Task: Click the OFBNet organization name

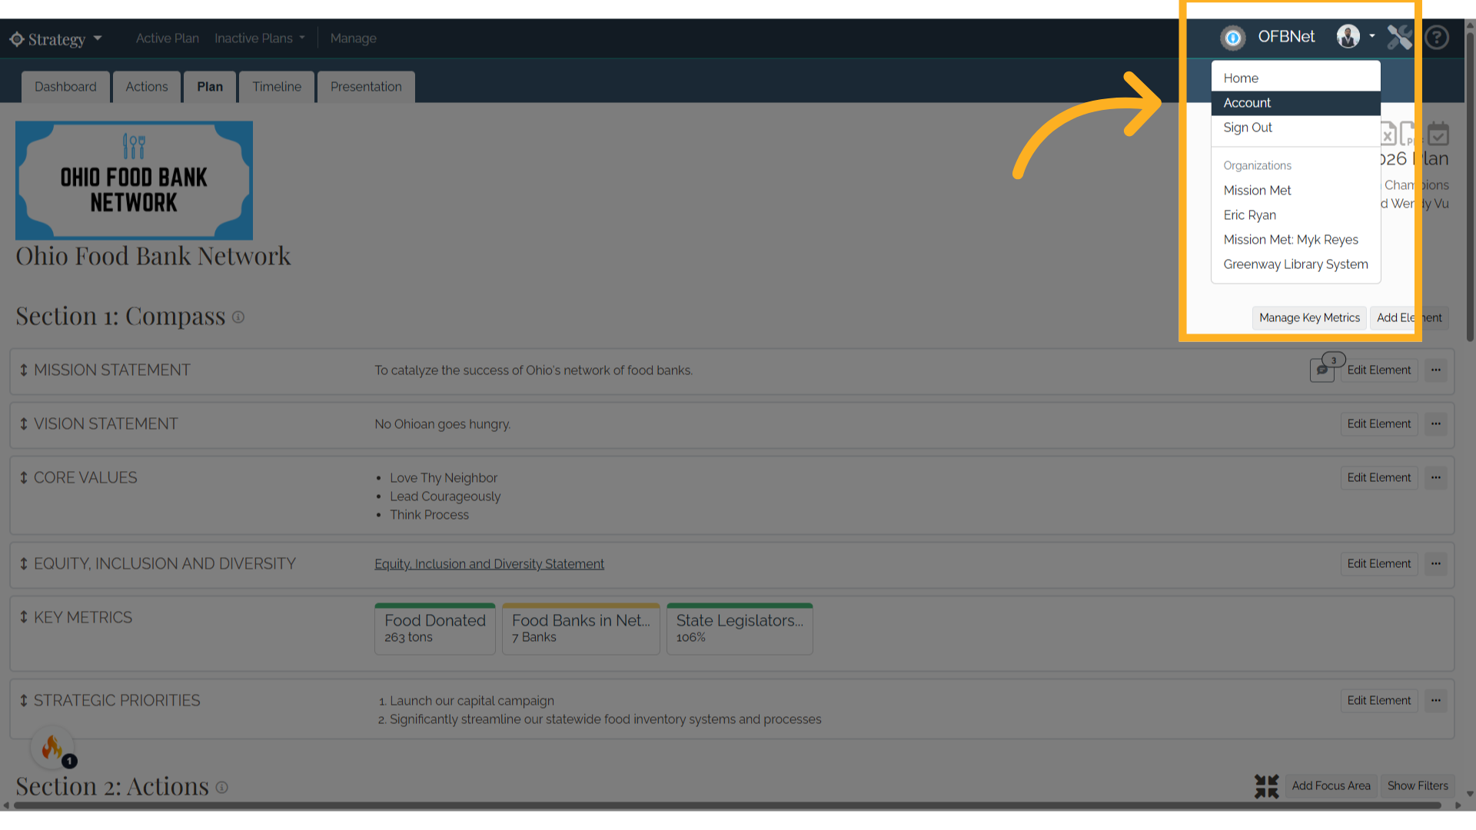Action: (1285, 37)
